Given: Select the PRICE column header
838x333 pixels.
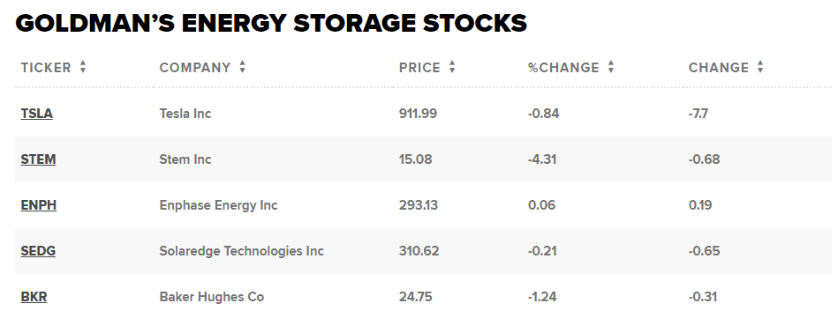Looking at the screenshot, I should [x=419, y=68].
